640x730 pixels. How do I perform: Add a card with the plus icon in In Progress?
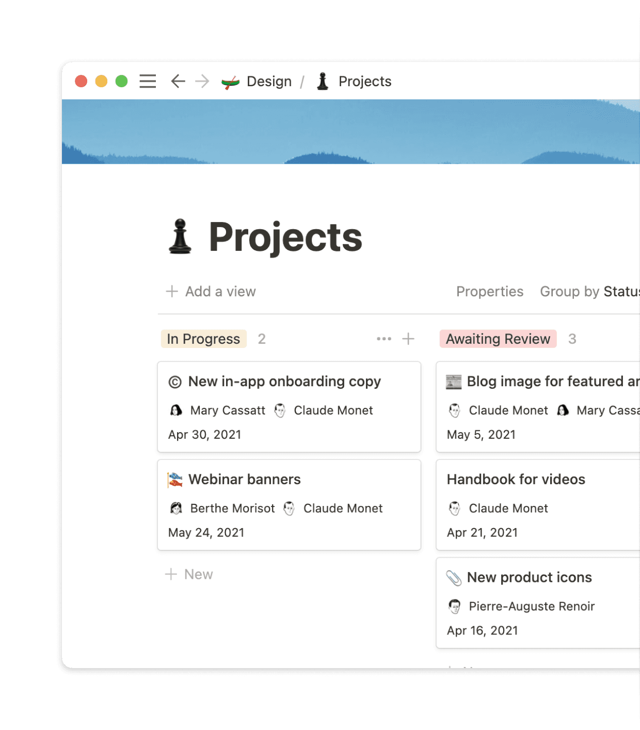point(408,339)
